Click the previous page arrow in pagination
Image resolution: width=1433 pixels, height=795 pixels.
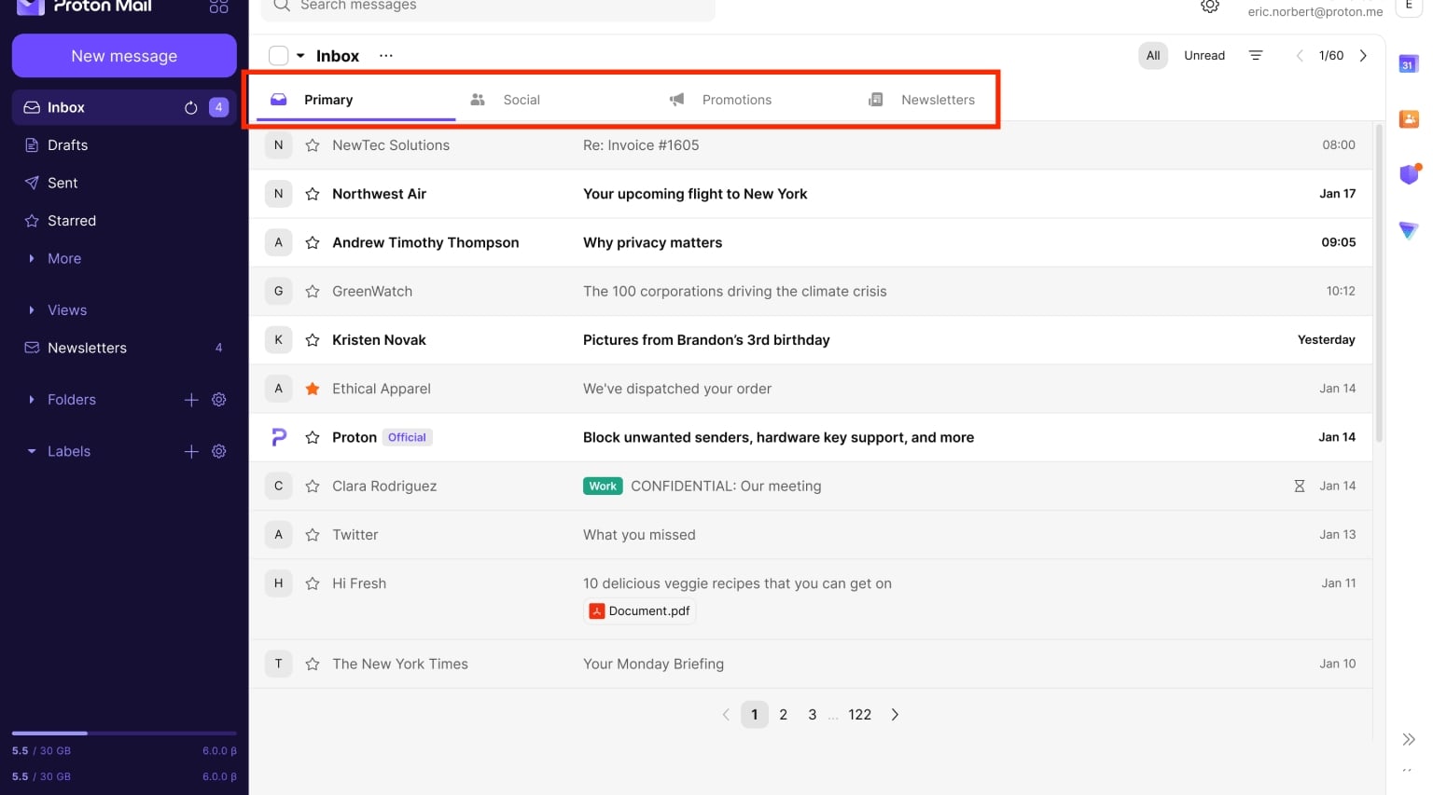[726, 715]
